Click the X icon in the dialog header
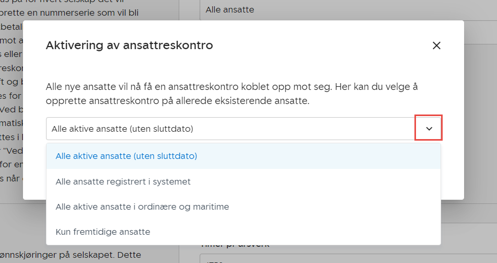Viewport: 497px width, 263px height. pos(436,45)
